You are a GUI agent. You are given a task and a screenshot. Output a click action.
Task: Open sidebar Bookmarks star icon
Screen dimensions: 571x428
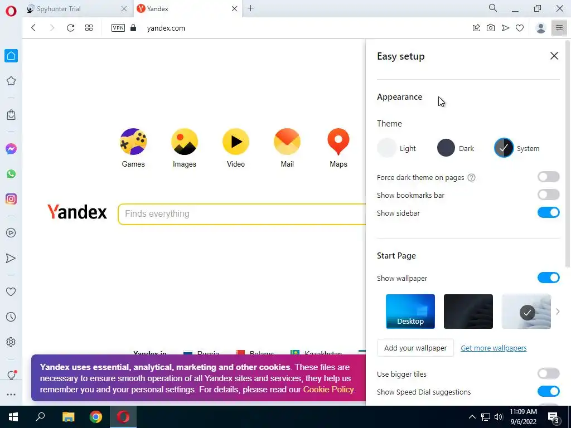pos(11,81)
